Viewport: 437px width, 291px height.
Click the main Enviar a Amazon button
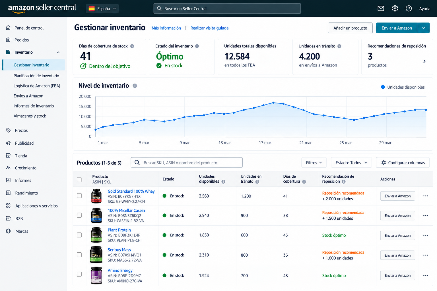pos(397,28)
